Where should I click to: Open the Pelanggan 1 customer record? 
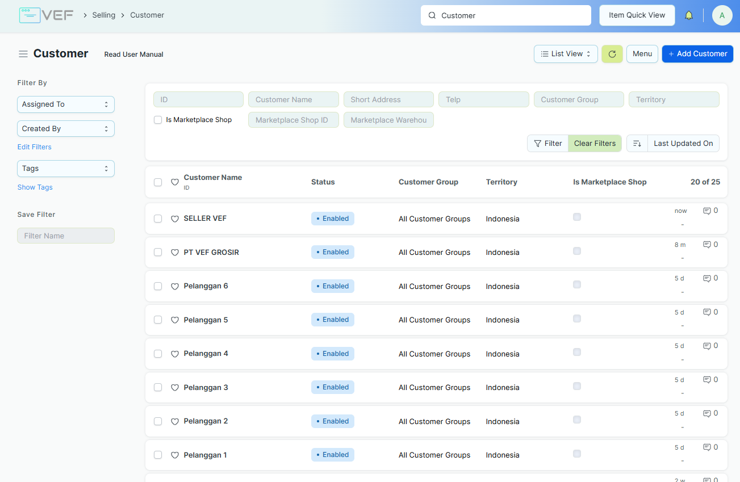pyautogui.click(x=206, y=455)
